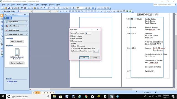The image size is (177, 99).
Task: Open the Publisher Tasks link under See also
Action: click(x=12, y=82)
